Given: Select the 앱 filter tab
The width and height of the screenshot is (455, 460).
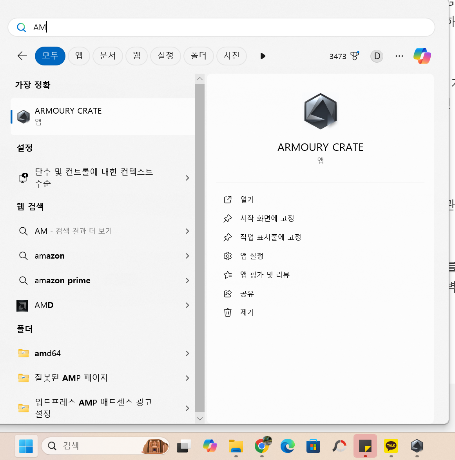Looking at the screenshot, I should pos(79,56).
